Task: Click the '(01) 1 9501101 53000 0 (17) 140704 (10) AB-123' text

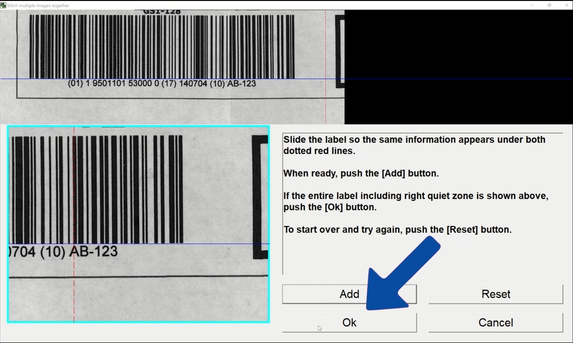Action: coord(162,83)
